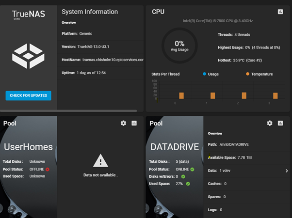Click the Disks w/Errors green check

point(183,176)
